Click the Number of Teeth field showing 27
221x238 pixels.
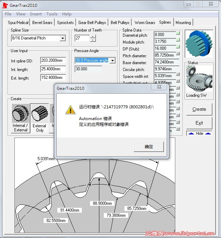(82, 38)
